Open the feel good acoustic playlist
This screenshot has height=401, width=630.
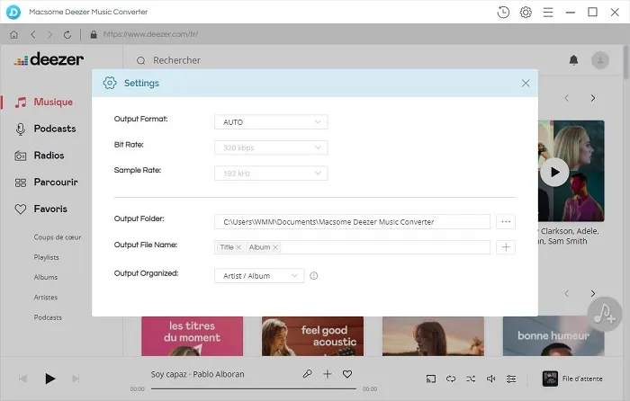[312, 336]
